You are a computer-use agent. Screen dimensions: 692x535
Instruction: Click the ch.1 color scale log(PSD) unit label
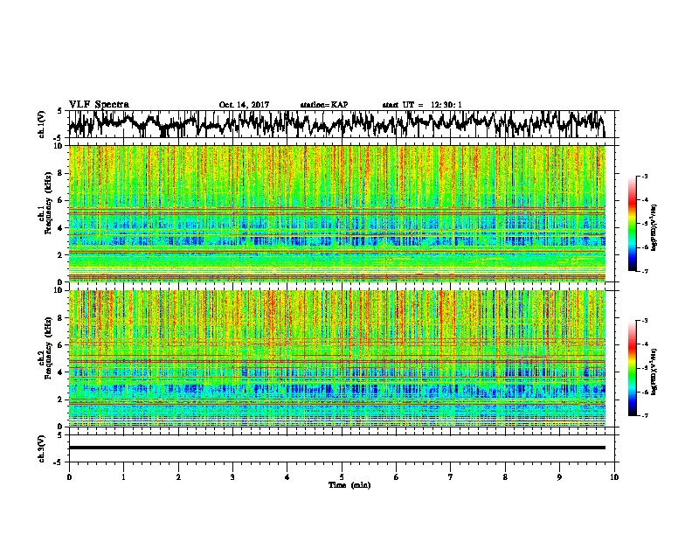(x=654, y=227)
